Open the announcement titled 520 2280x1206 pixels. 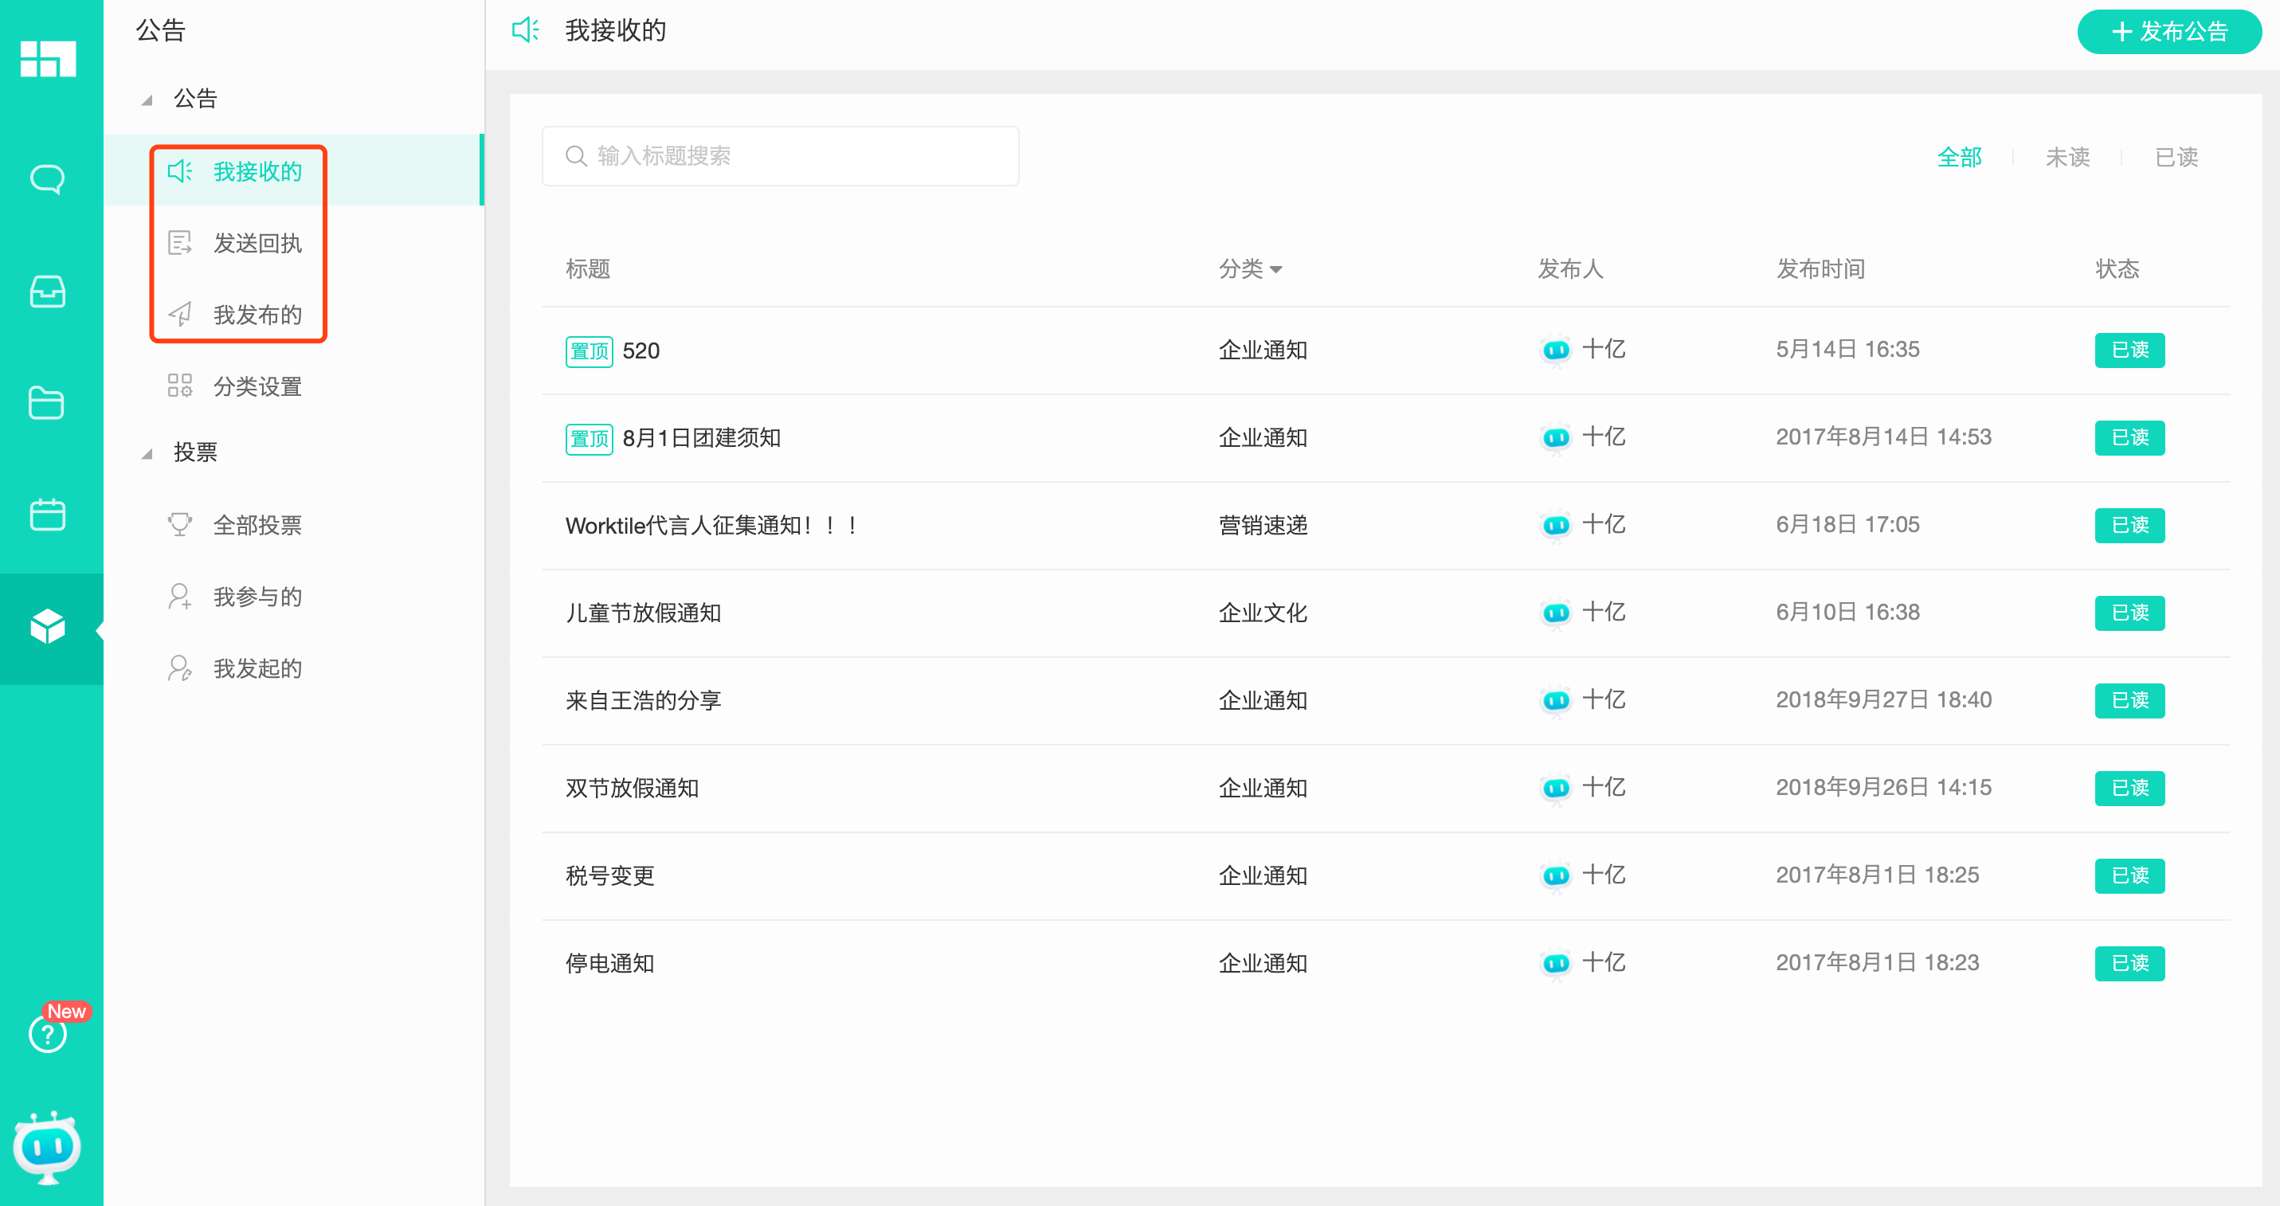640,350
